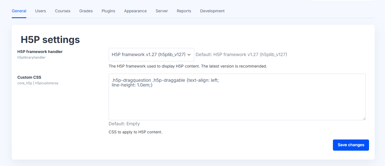Click the chevron arrow of framework select

(189, 55)
